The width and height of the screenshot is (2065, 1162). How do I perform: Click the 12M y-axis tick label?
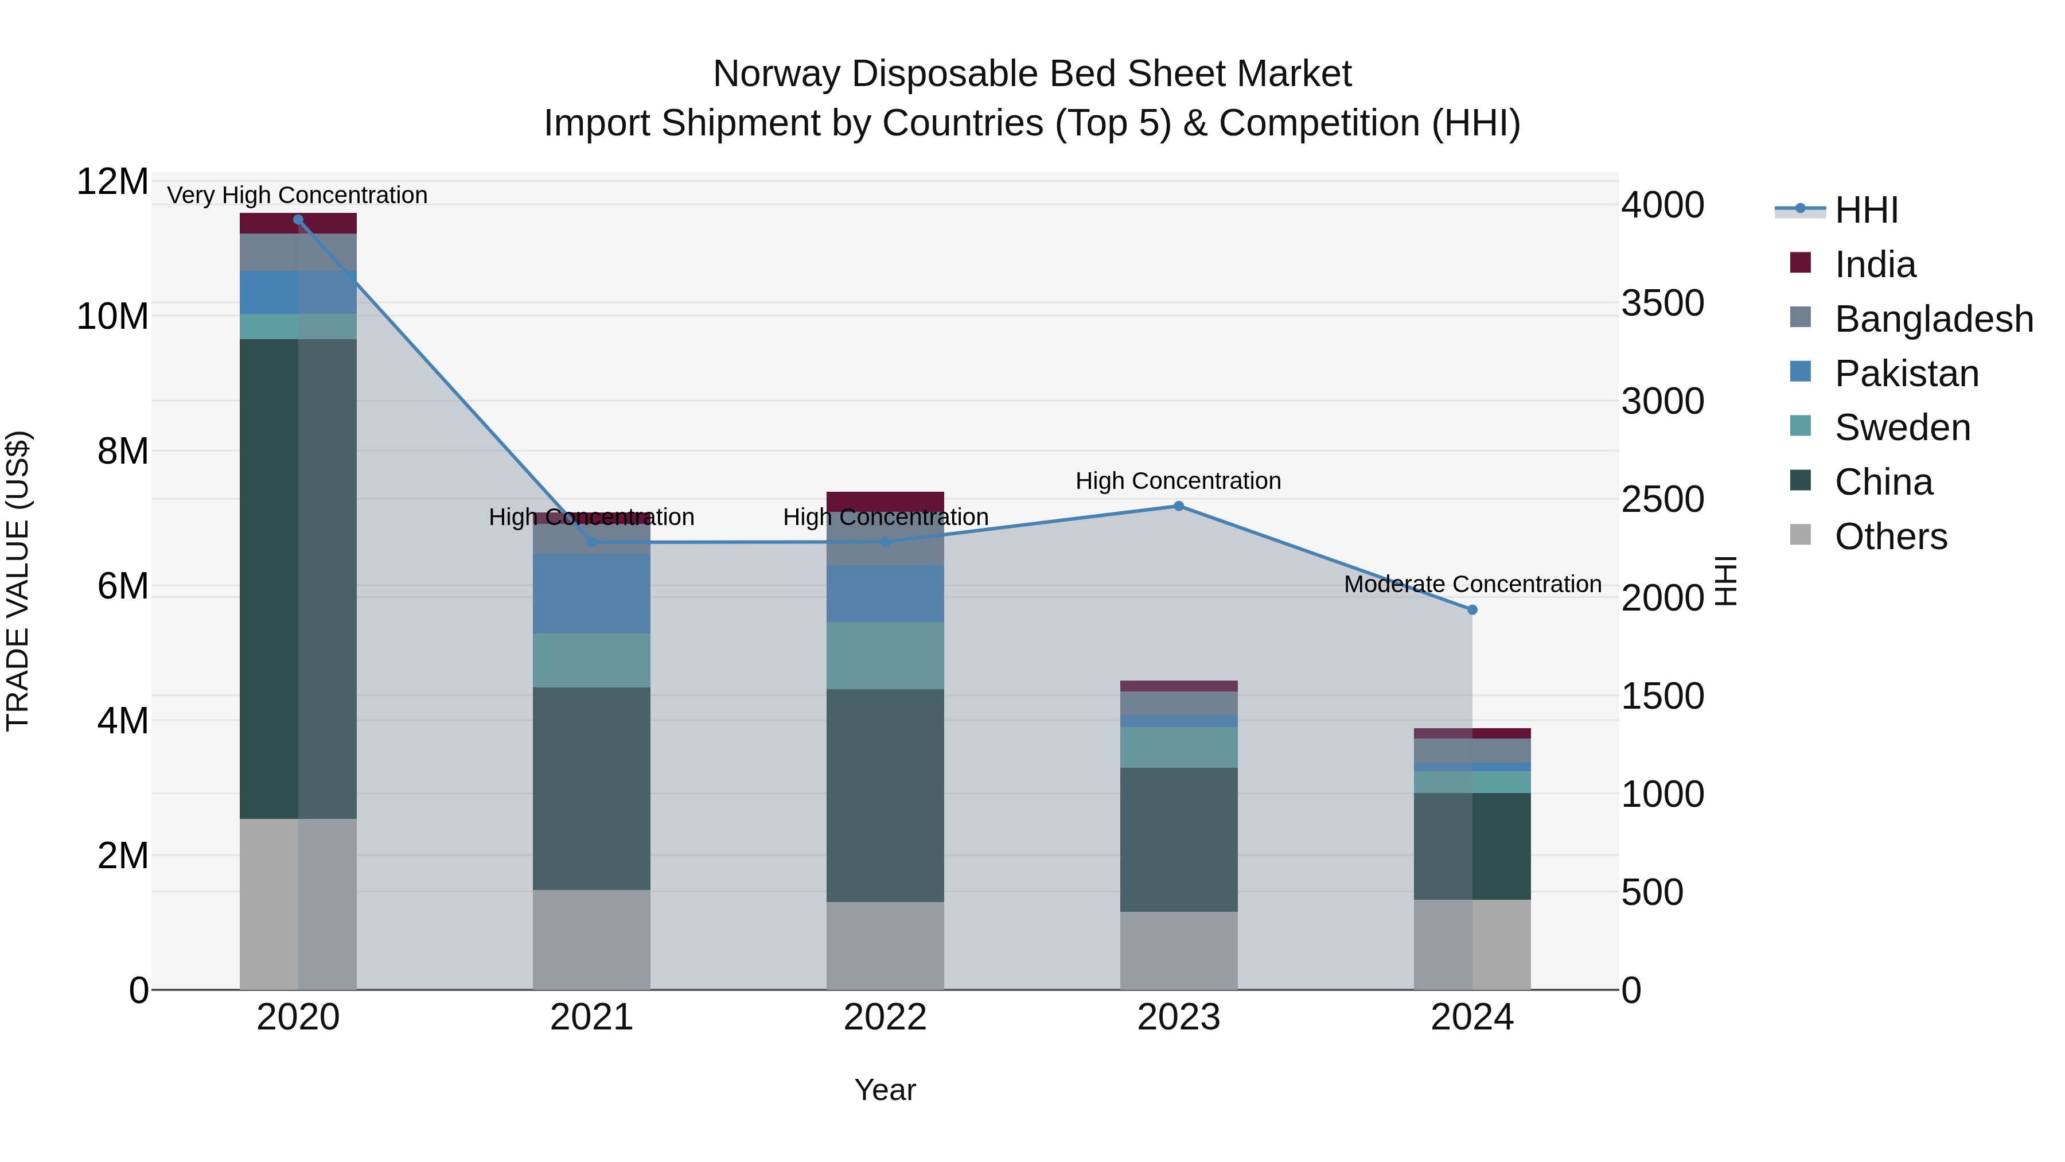tap(112, 182)
